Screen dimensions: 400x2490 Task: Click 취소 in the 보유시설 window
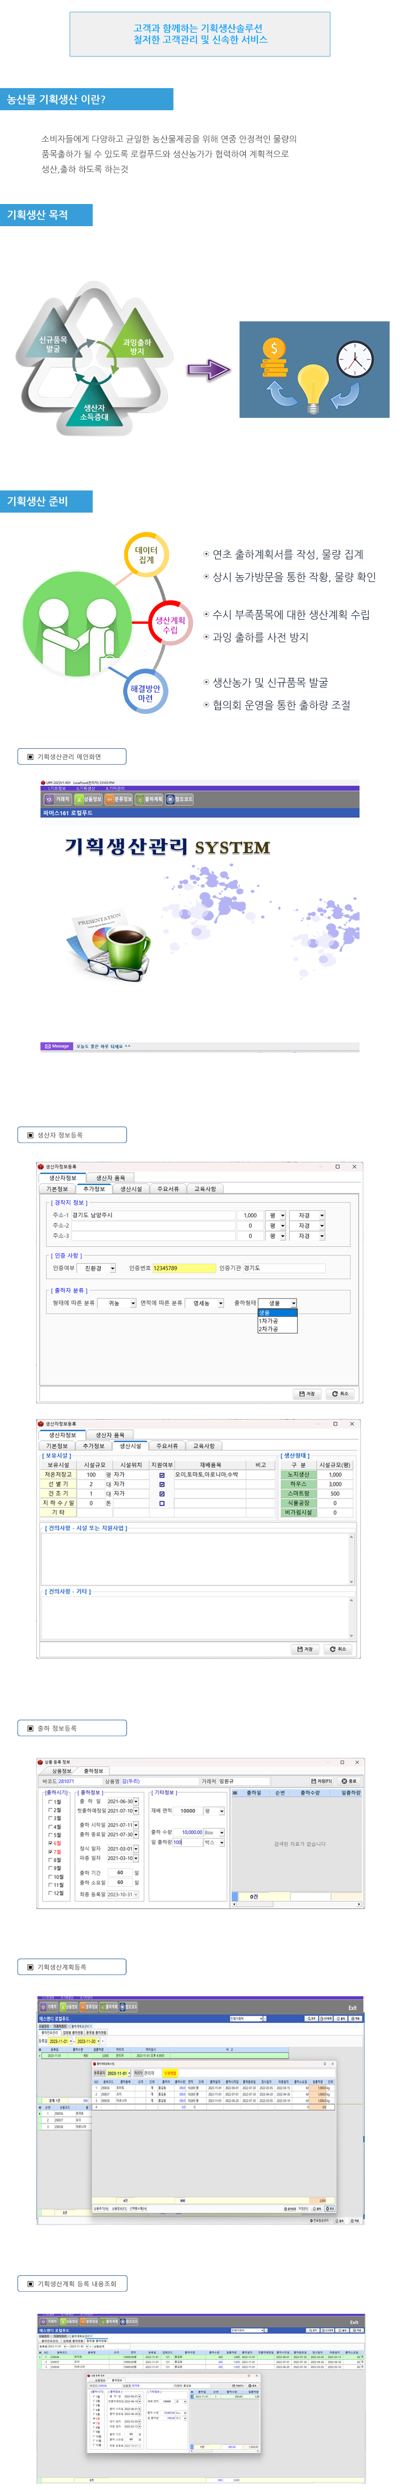338,1649
